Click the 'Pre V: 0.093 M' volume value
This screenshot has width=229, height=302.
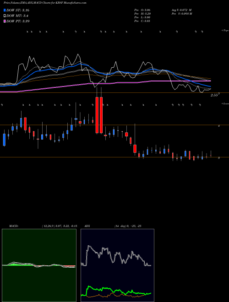coord(181,14)
